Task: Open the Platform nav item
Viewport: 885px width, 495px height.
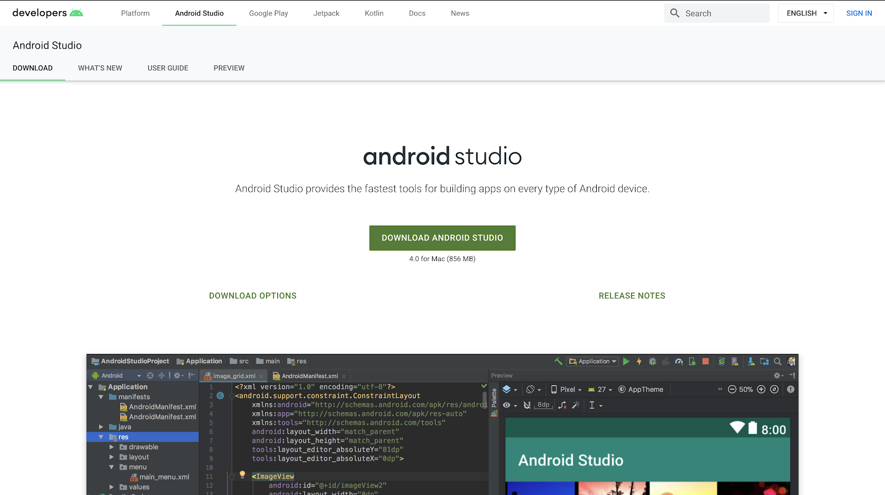Action: (136, 13)
